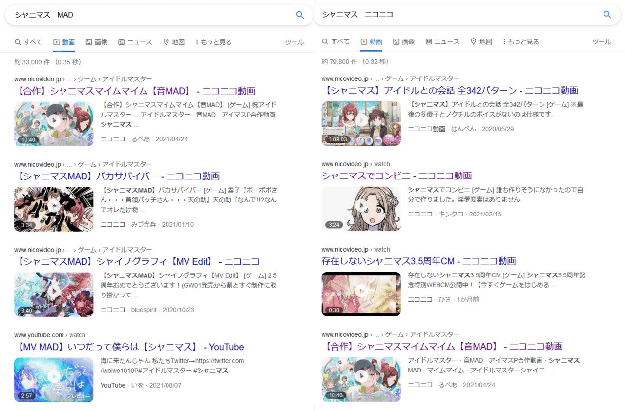Screen dimensions: 625x411
Task: Open the いつだって僕らは YouTube result link
Action: 129,347
